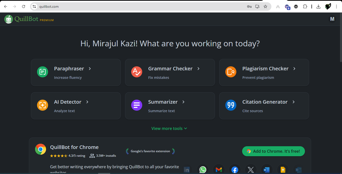This screenshot has height=174, width=342.
Task: Click '3.5M+ installs' text
Action: click(106, 156)
